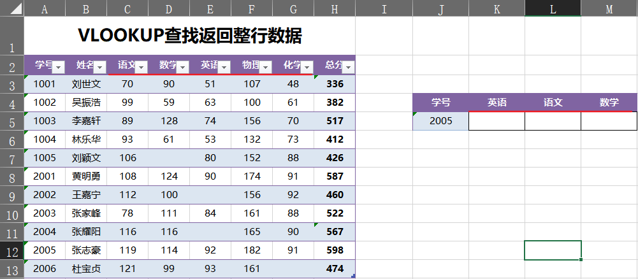Click the lookup table header 英语 in column K
Image resolution: width=638 pixels, height=279 pixels.
[497, 103]
